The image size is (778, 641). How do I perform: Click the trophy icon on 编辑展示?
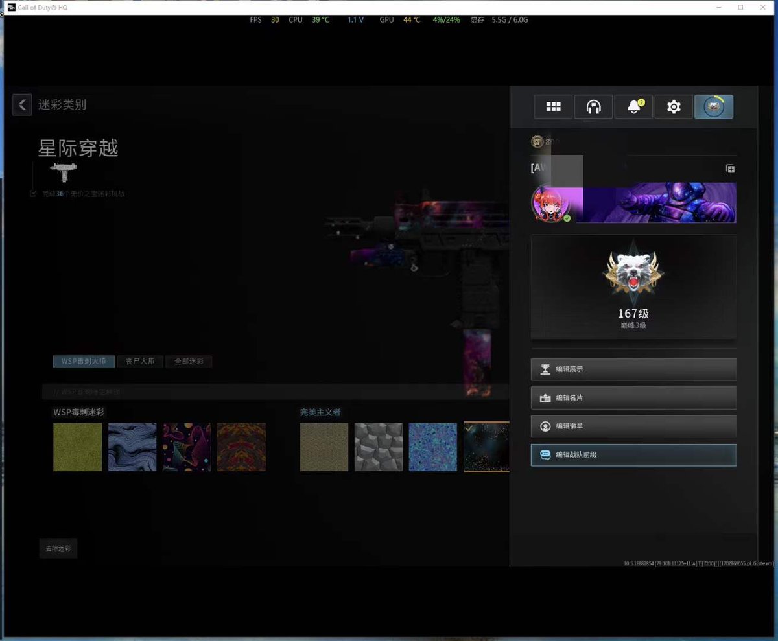click(545, 369)
